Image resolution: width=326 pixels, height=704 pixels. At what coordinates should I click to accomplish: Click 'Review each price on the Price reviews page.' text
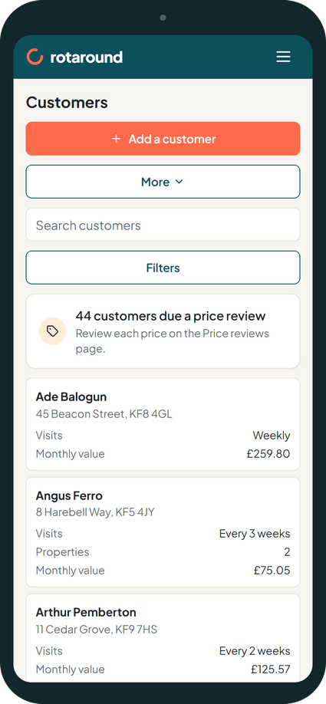[x=173, y=341]
